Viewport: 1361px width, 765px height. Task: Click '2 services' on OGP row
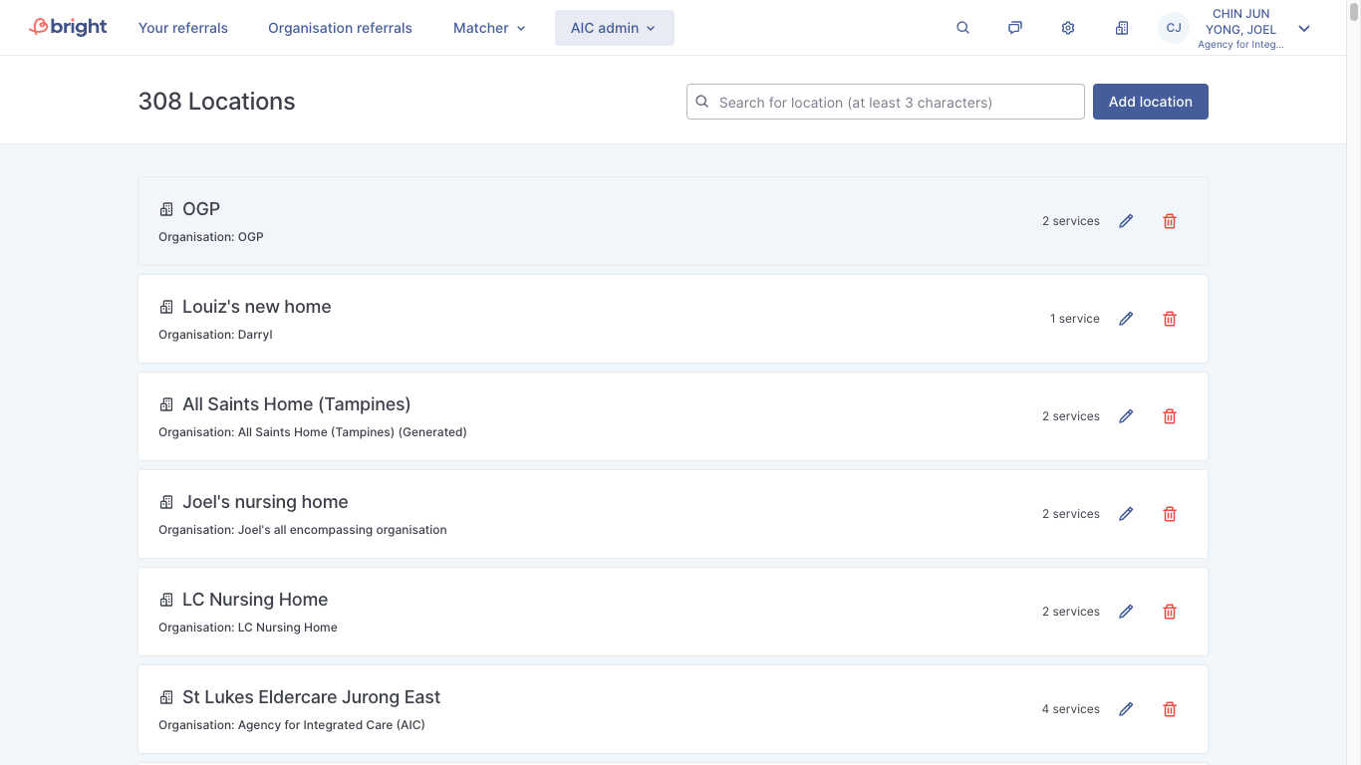1071,221
